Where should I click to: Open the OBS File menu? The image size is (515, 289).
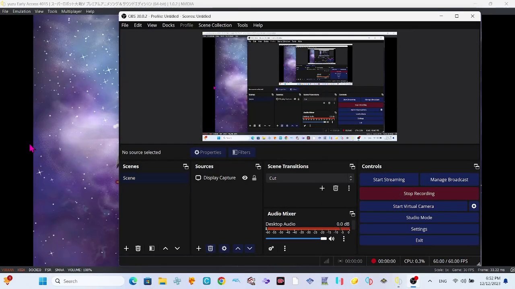(x=125, y=25)
